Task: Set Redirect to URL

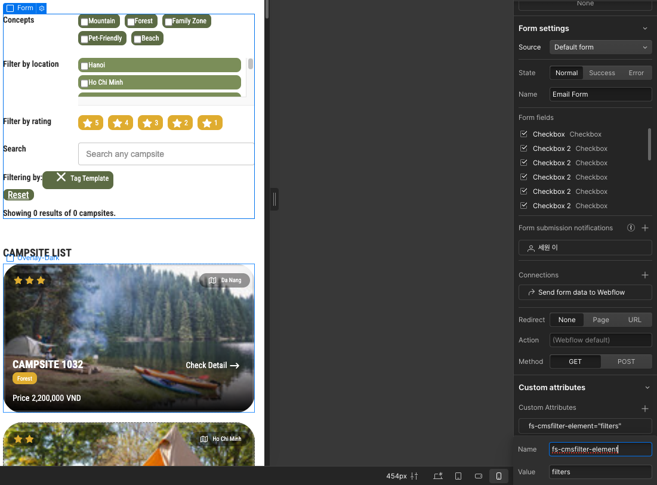Action: tap(634, 320)
